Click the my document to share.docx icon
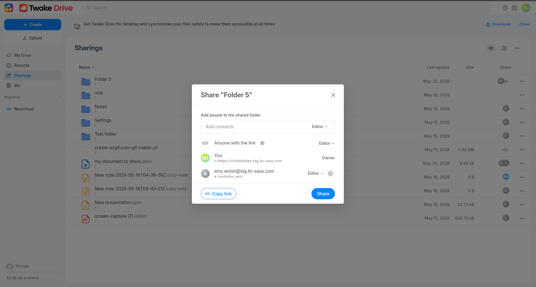Screen dimensions: 536x287 (x=85, y=164)
